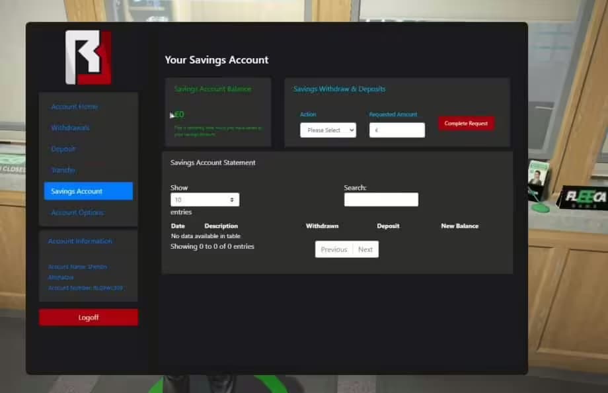Image resolution: width=608 pixels, height=393 pixels.
Task: Navigate to the Withdrawals section
Action: click(71, 127)
